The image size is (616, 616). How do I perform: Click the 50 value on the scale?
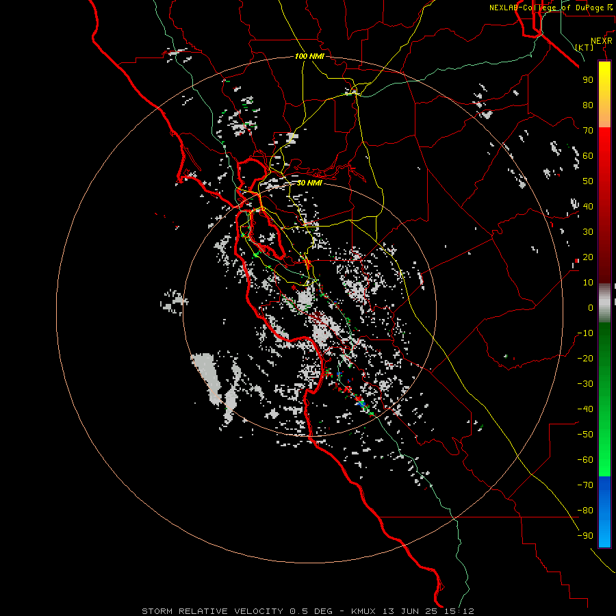(588, 181)
